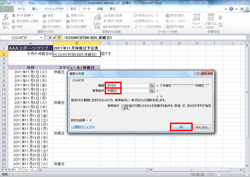This screenshot has width=250, height=177.
Task: Click collapse-dialog button beside 範囲 field
Action: click(152, 85)
